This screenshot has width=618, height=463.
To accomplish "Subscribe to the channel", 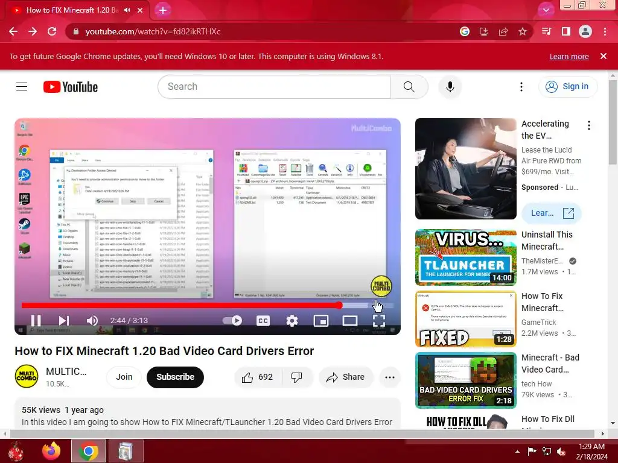I will click(175, 377).
